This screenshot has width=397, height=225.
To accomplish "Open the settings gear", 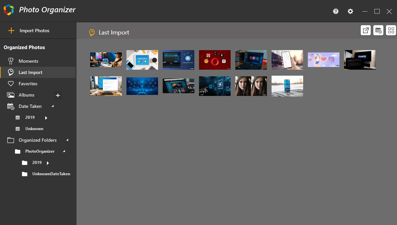I will click(350, 11).
